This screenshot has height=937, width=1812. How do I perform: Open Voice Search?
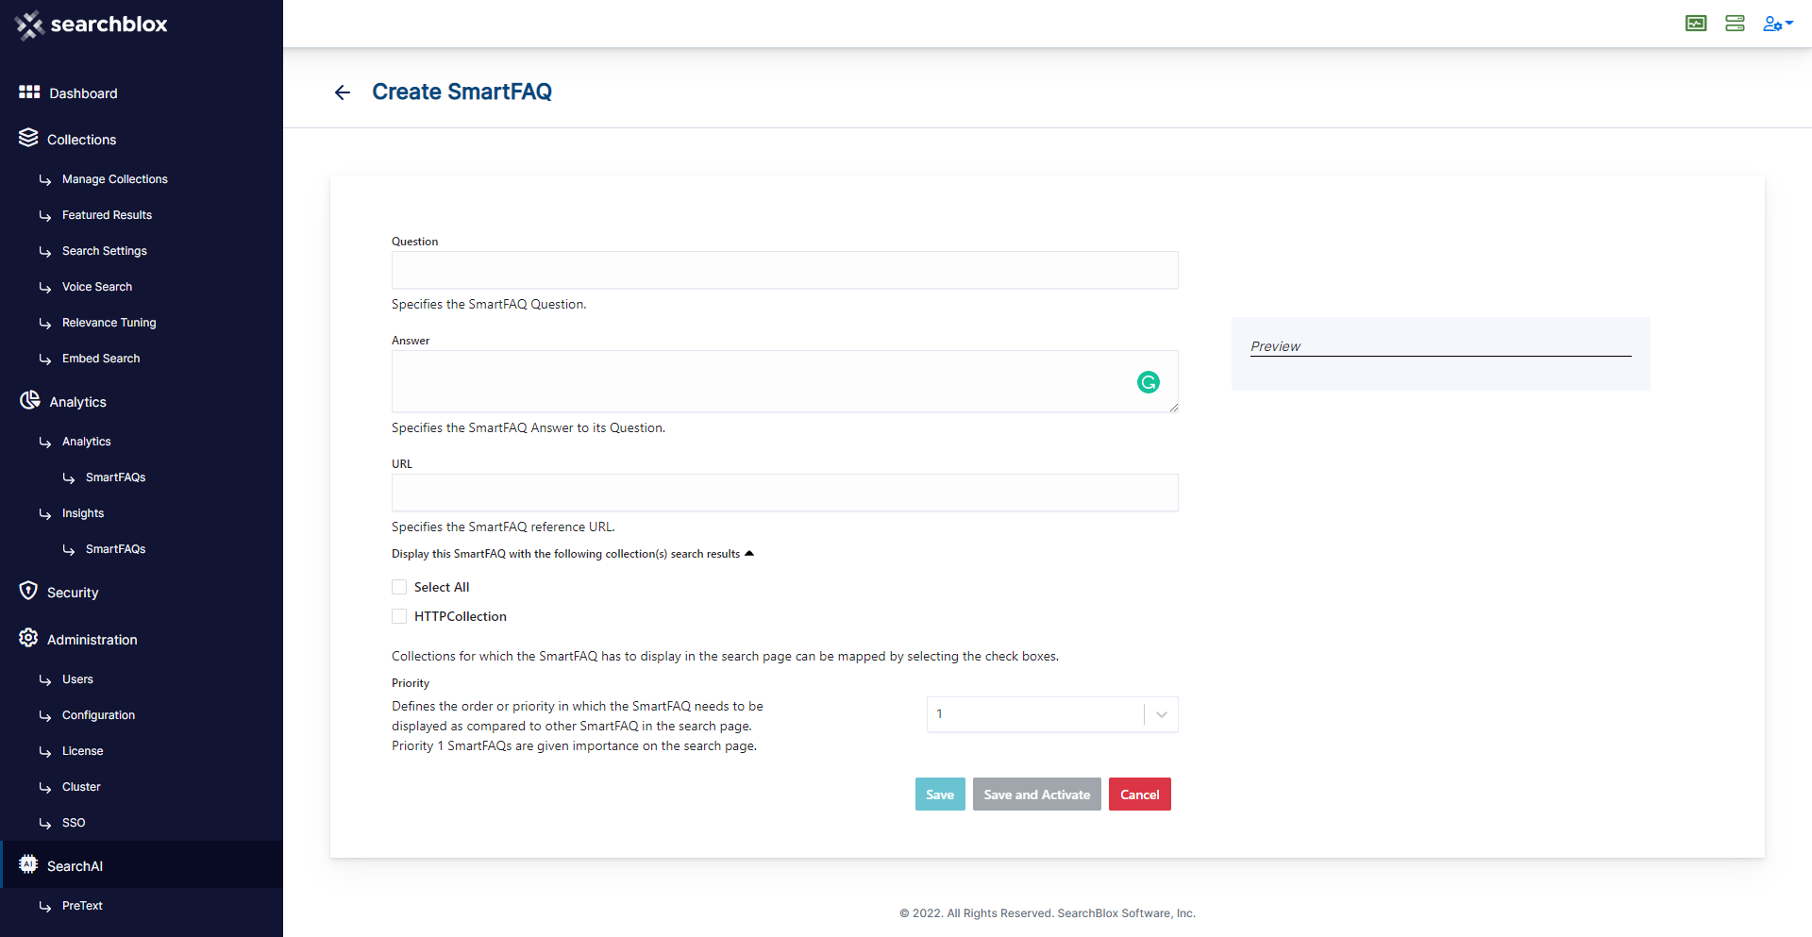[97, 287]
